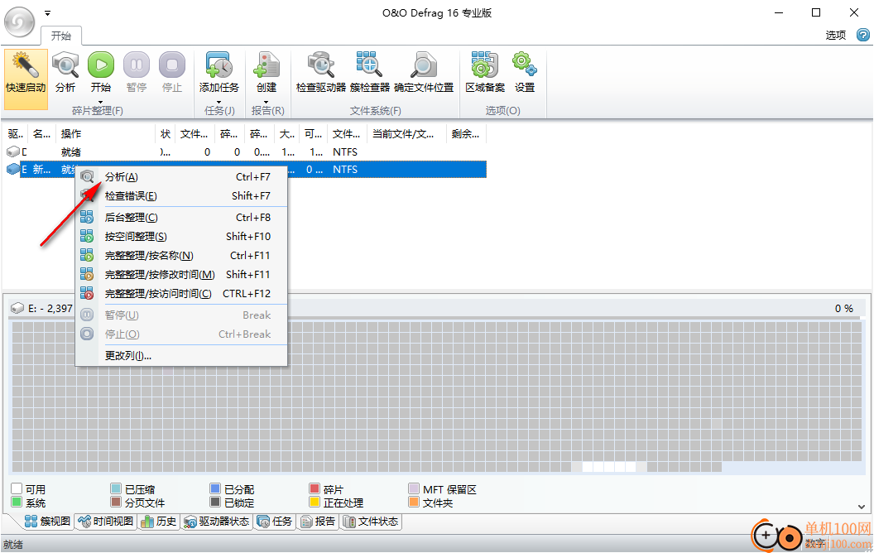Click 按空间整理 menu icon
Image resolution: width=874 pixels, height=553 pixels.
pyautogui.click(x=87, y=237)
